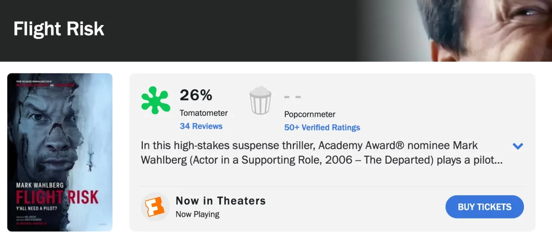
Task: Click the Tomatometer label
Action: (204, 113)
